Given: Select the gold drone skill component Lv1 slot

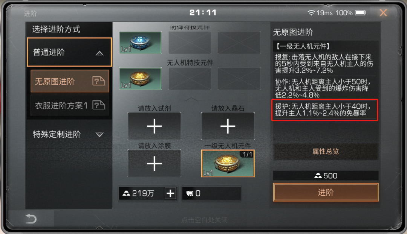Looking at the screenshot, I should (140, 79).
